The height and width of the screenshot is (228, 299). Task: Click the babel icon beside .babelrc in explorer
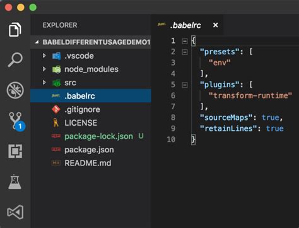coord(56,96)
